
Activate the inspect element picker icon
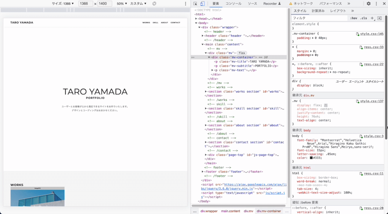click(x=195, y=4)
